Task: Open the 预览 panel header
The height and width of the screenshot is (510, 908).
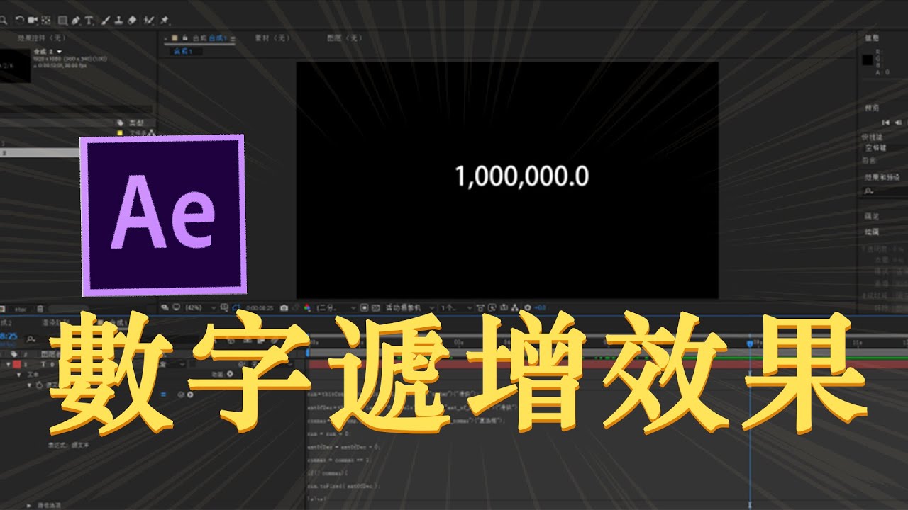Action: click(x=872, y=108)
